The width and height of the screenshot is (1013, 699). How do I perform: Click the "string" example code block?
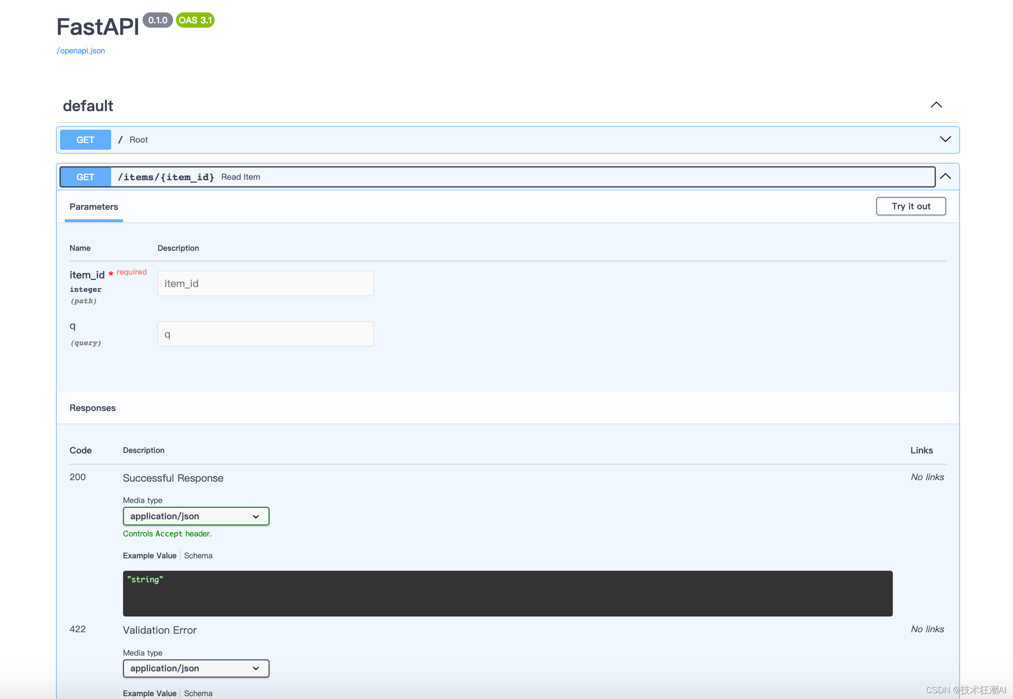507,593
